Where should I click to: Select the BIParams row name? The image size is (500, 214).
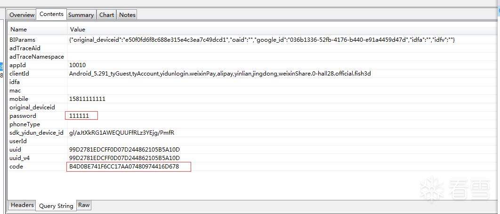point(22,40)
